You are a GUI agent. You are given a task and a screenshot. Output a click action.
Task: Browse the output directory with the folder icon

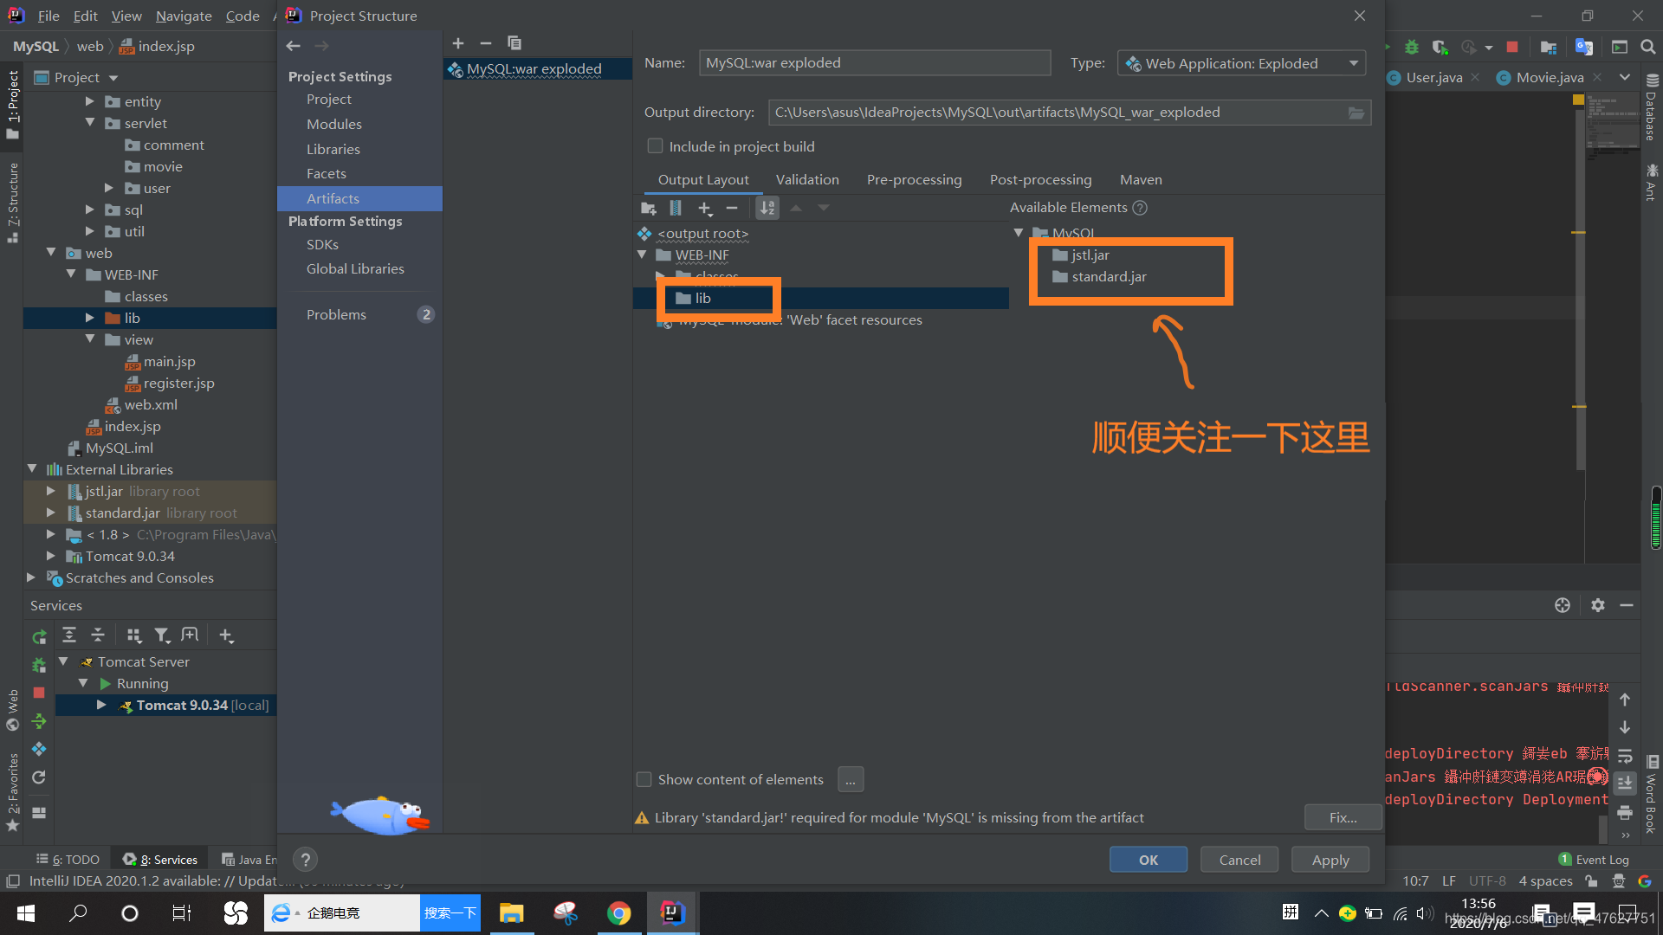[x=1356, y=113]
